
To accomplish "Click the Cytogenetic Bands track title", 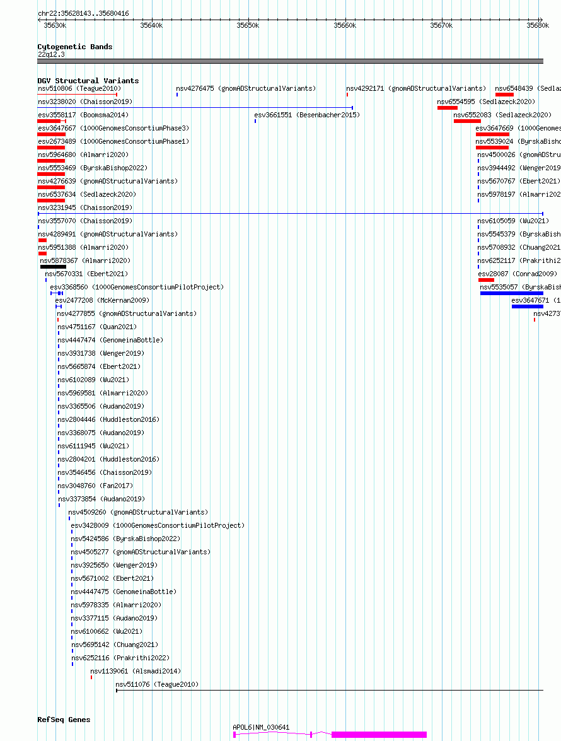I will pyautogui.click(x=75, y=47).
